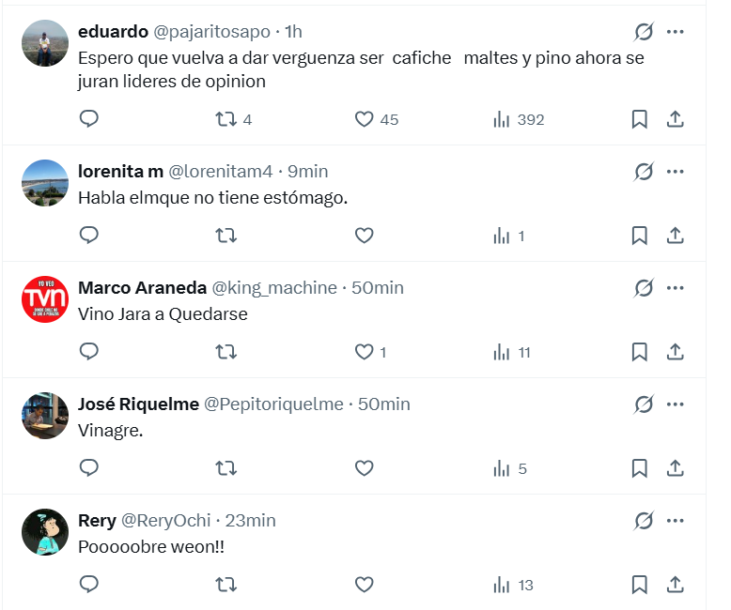Open more options on José Riquelme's tweet
The height and width of the screenshot is (610, 731).
pos(675,404)
